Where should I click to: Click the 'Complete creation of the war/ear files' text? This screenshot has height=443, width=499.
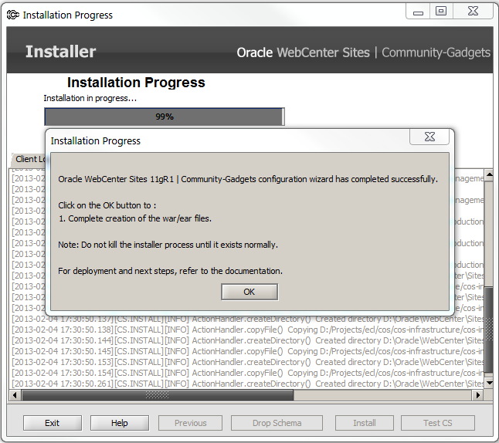click(135, 218)
